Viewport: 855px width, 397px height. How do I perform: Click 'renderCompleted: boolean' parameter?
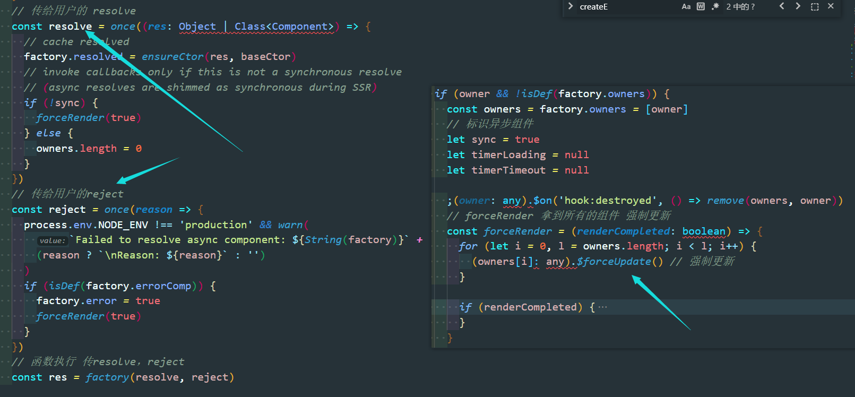[651, 231]
